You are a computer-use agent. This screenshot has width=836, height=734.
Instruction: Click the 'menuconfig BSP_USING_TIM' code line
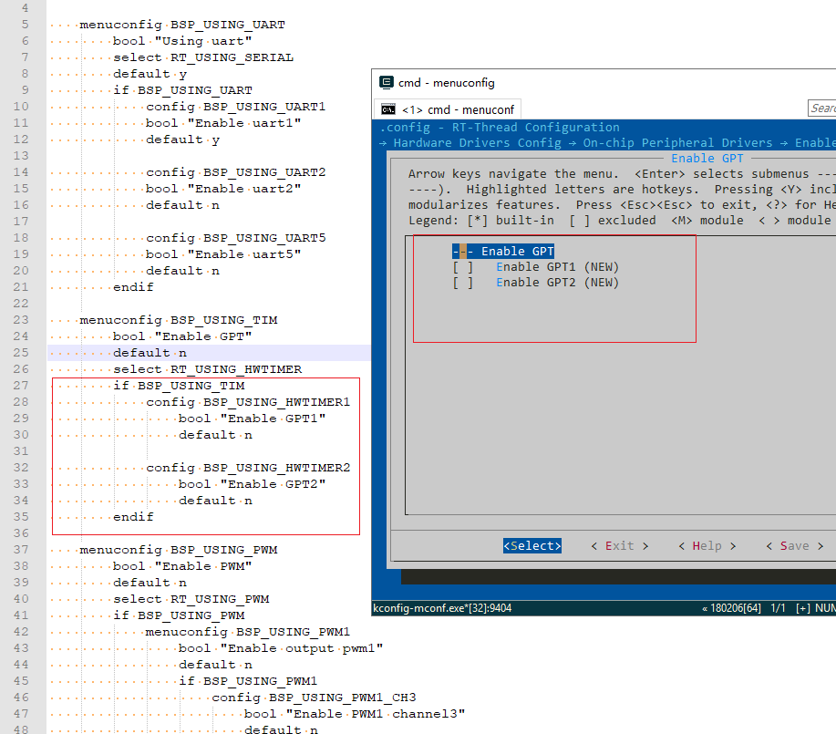coord(178,320)
